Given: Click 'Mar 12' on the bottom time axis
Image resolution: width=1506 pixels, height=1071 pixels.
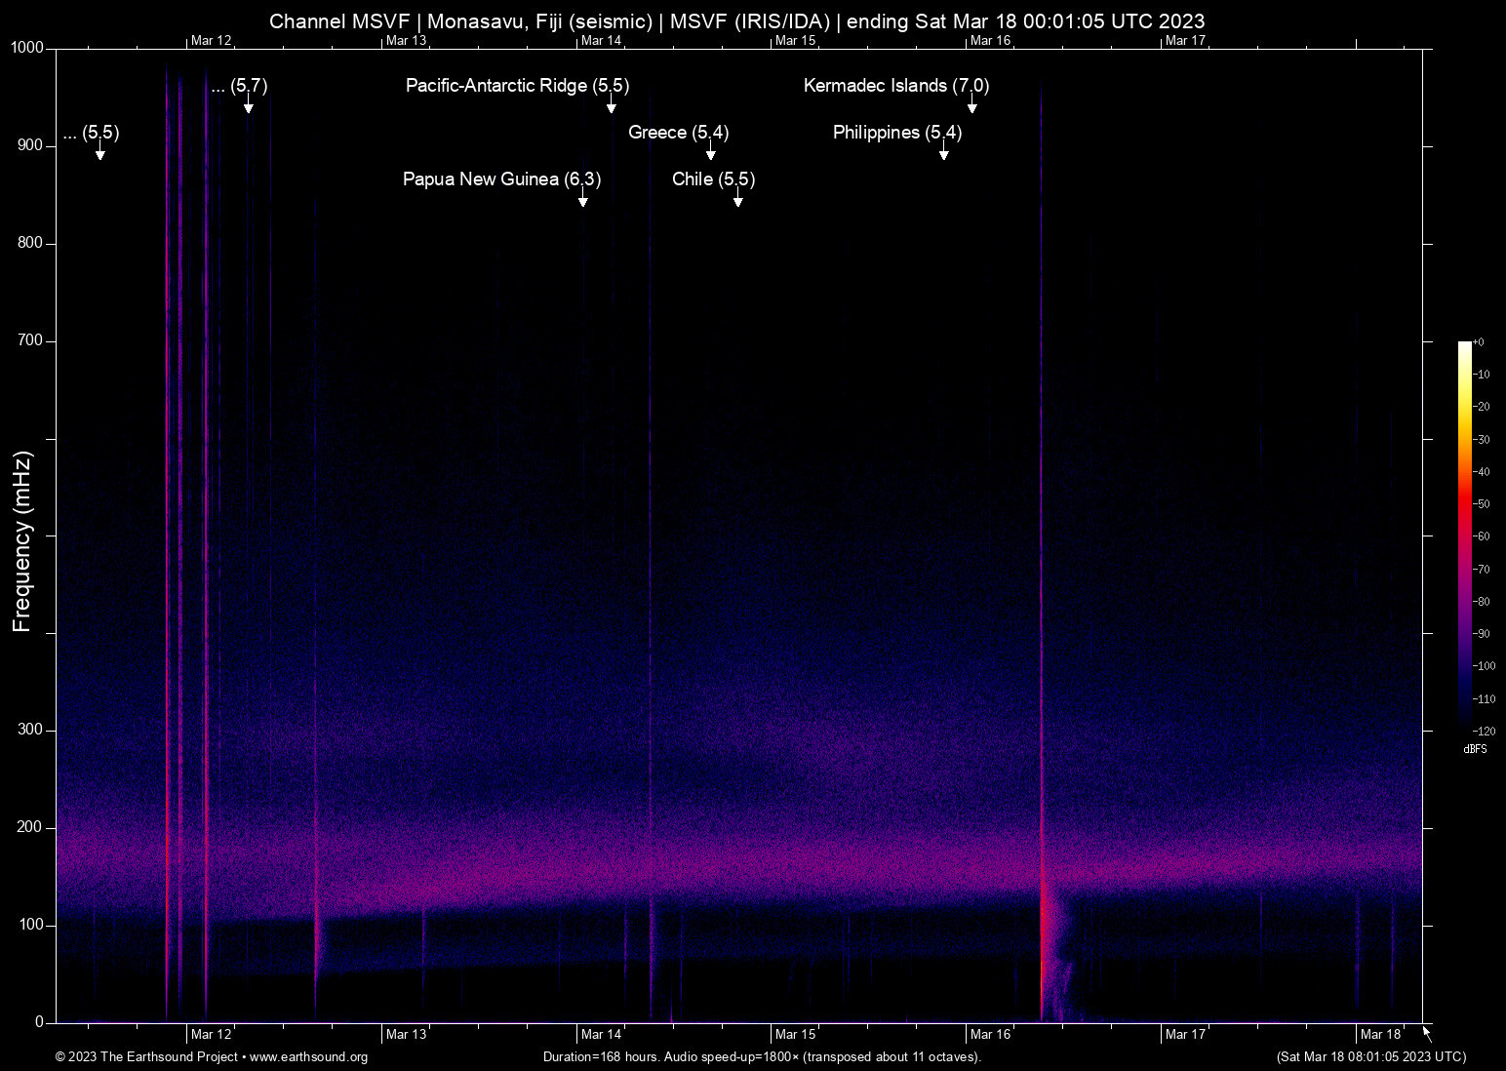Looking at the screenshot, I should tap(212, 1035).
